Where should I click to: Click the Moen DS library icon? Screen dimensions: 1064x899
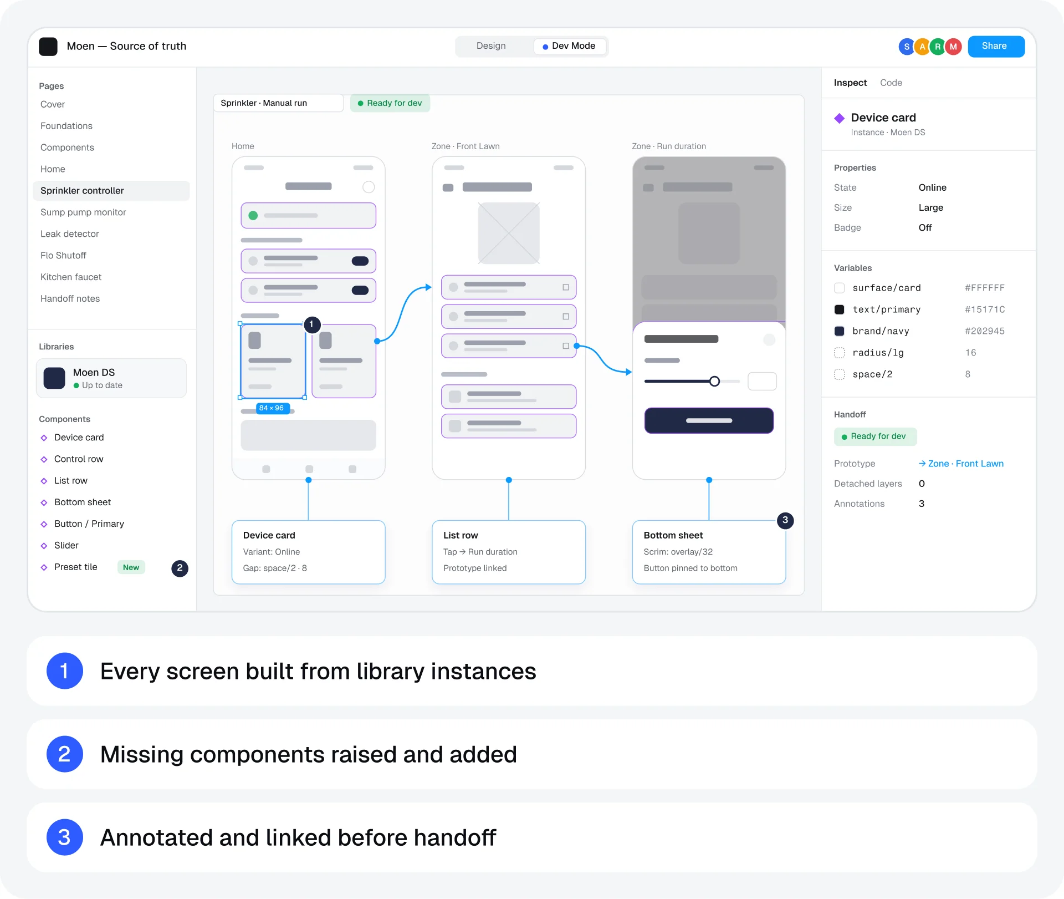click(x=54, y=378)
